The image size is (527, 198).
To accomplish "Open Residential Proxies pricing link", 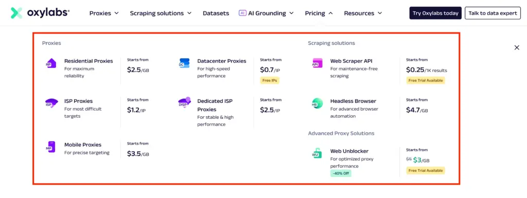I will pos(89,61).
